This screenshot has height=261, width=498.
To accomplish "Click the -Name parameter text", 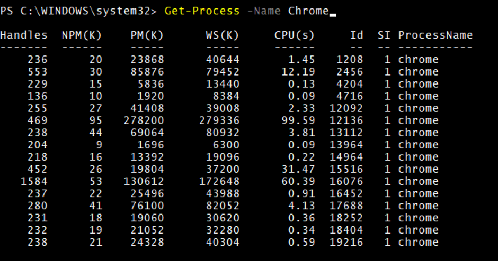I will (264, 11).
